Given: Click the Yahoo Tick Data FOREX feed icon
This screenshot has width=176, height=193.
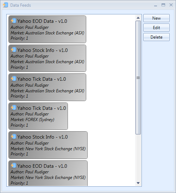Looking at the screenshot, I should (13, 108).
